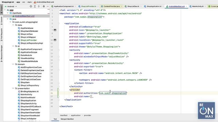Screen dimensions: 218x122
Task: Fold the application tag block
Action: pos(59,23)
